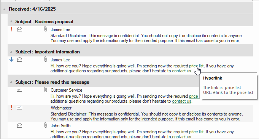
Task: Open contact us link in Important information email
Action: tap(181, 71)
